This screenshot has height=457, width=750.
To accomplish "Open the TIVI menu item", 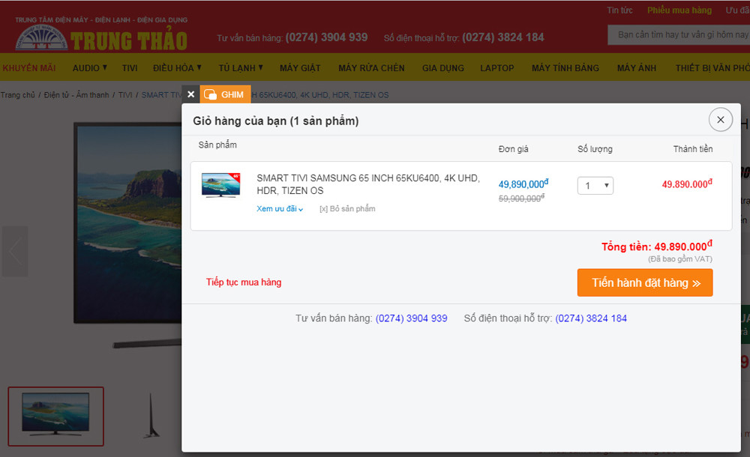I will click(x=130, y=68).
